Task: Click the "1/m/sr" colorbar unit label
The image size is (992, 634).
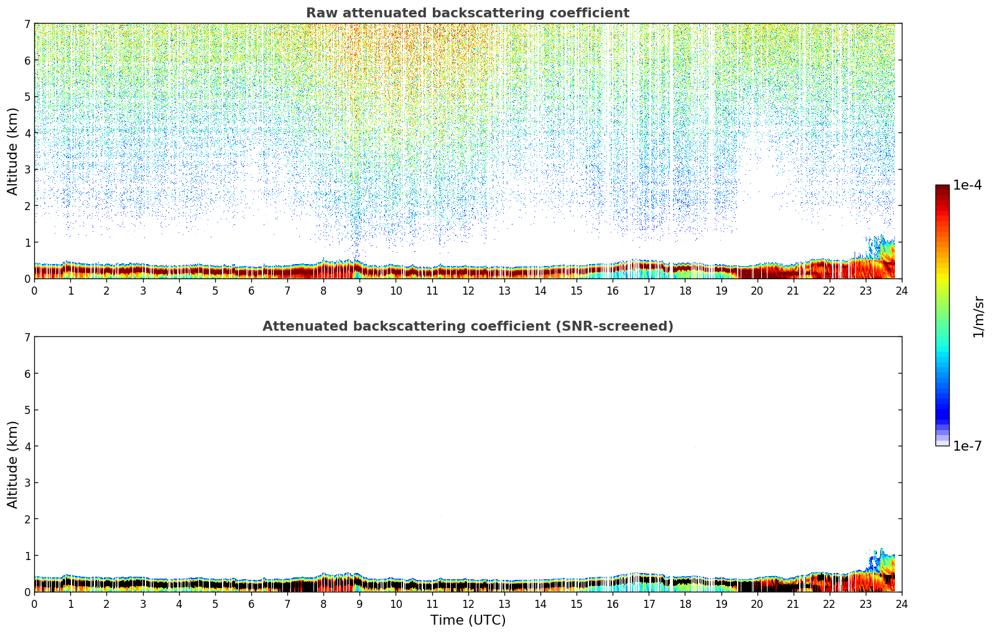Action: (978, 316)
